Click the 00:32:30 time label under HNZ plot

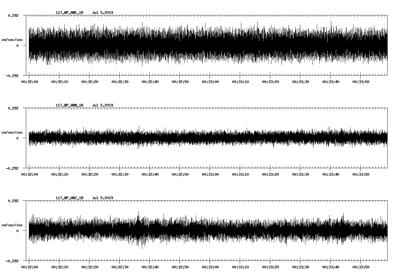tap(120, 267)
